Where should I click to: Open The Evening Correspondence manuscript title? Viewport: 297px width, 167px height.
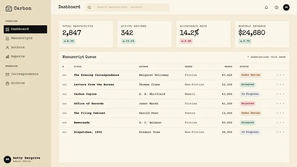pyautogui.click(x=97, y=75)
